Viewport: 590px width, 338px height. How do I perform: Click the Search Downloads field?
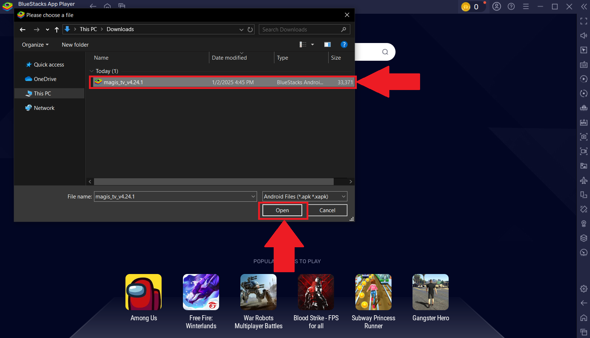pos(300,30)
